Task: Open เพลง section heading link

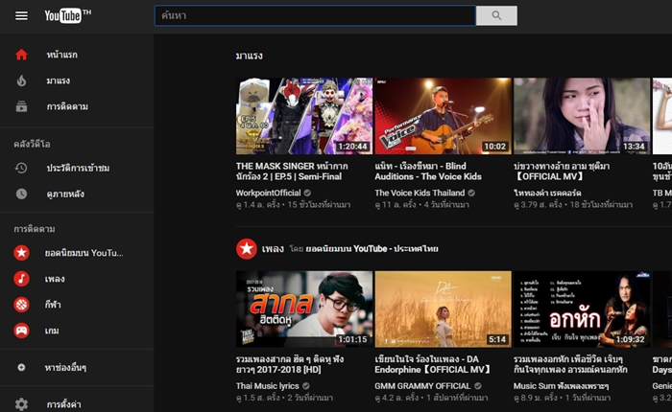Action: [x=273, y=248]
